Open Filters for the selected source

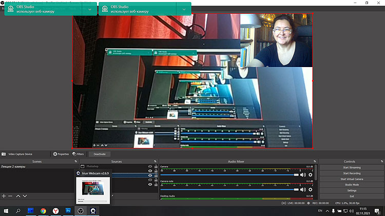[78, 154]
